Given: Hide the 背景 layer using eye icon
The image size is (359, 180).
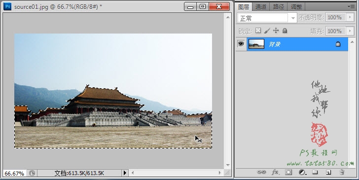Looking at the screenshot, I should (241, 43).
